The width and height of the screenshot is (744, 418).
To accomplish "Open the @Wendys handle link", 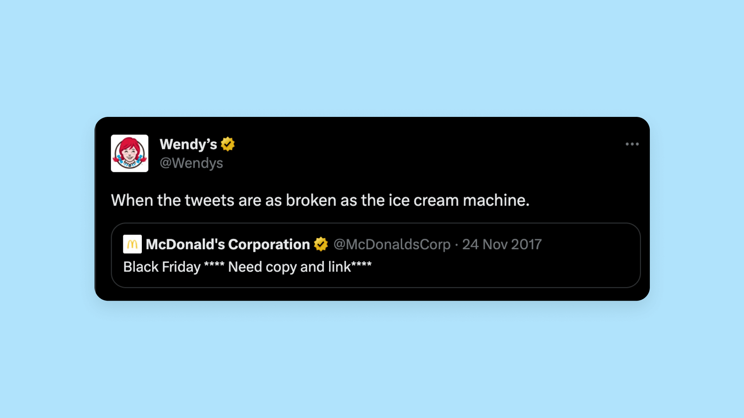I will coord(191,163).
